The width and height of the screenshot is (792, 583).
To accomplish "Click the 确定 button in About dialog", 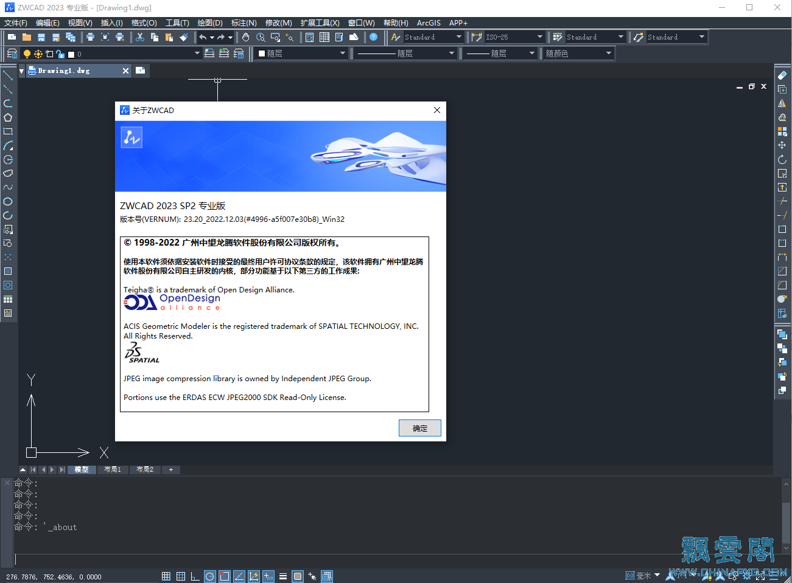I will coord(420,428).
